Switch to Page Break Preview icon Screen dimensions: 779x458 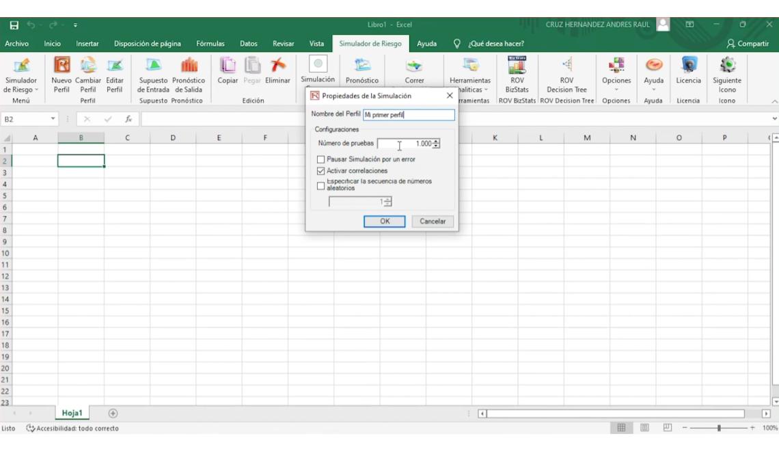[667, 428]
